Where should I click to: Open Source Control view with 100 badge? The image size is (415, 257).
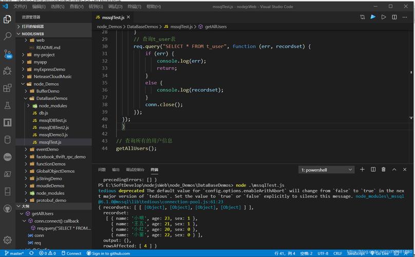tap(7, 54)
